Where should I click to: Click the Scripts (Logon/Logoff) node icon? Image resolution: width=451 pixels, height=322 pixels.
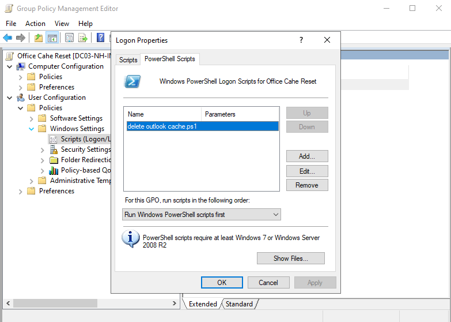(54, 139)
